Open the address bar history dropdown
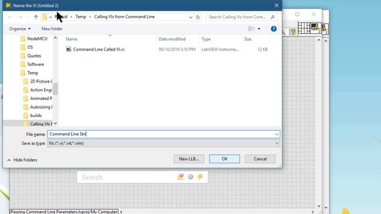This screenshot has height=214, width=381. point(190,17)
